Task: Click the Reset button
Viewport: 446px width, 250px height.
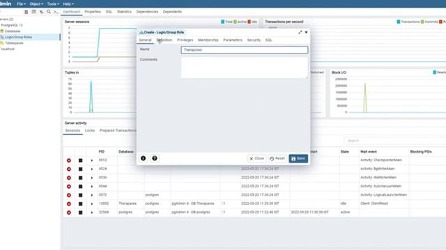Action: (x=277, y=158)
